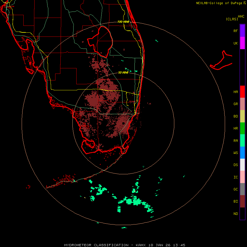Click the HYDROMETEOR CLASSIFICATION title text

coord(96,245)
